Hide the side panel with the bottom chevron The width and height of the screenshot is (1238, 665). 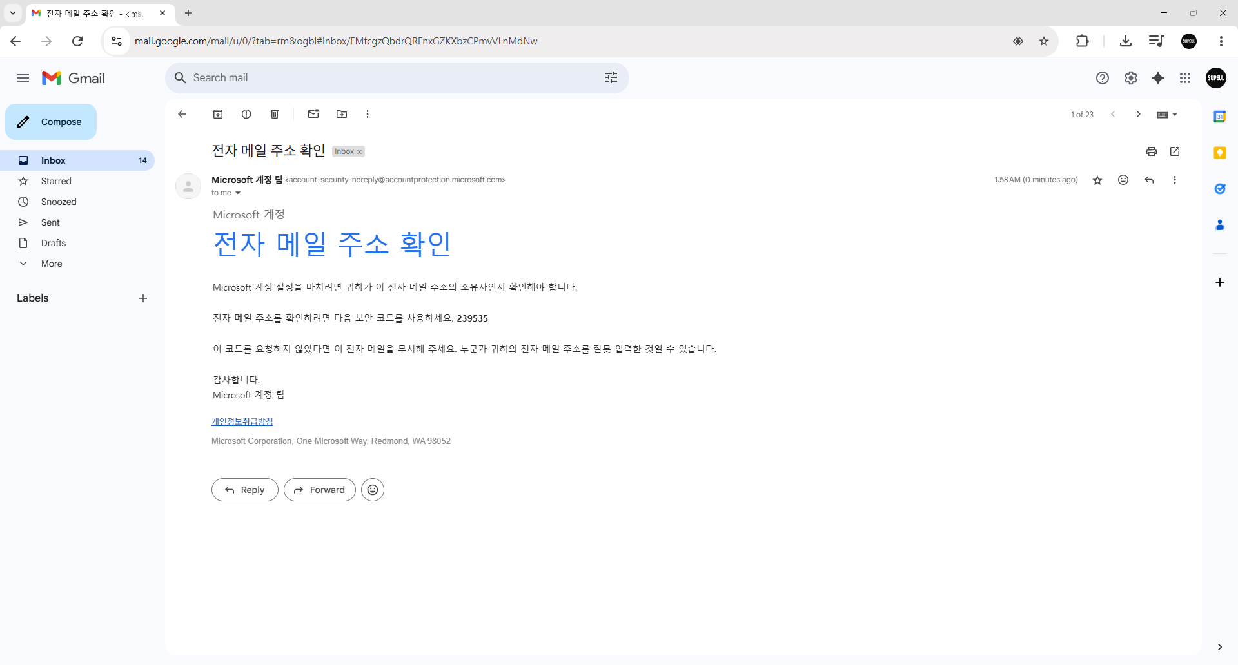pos(1220,647)
